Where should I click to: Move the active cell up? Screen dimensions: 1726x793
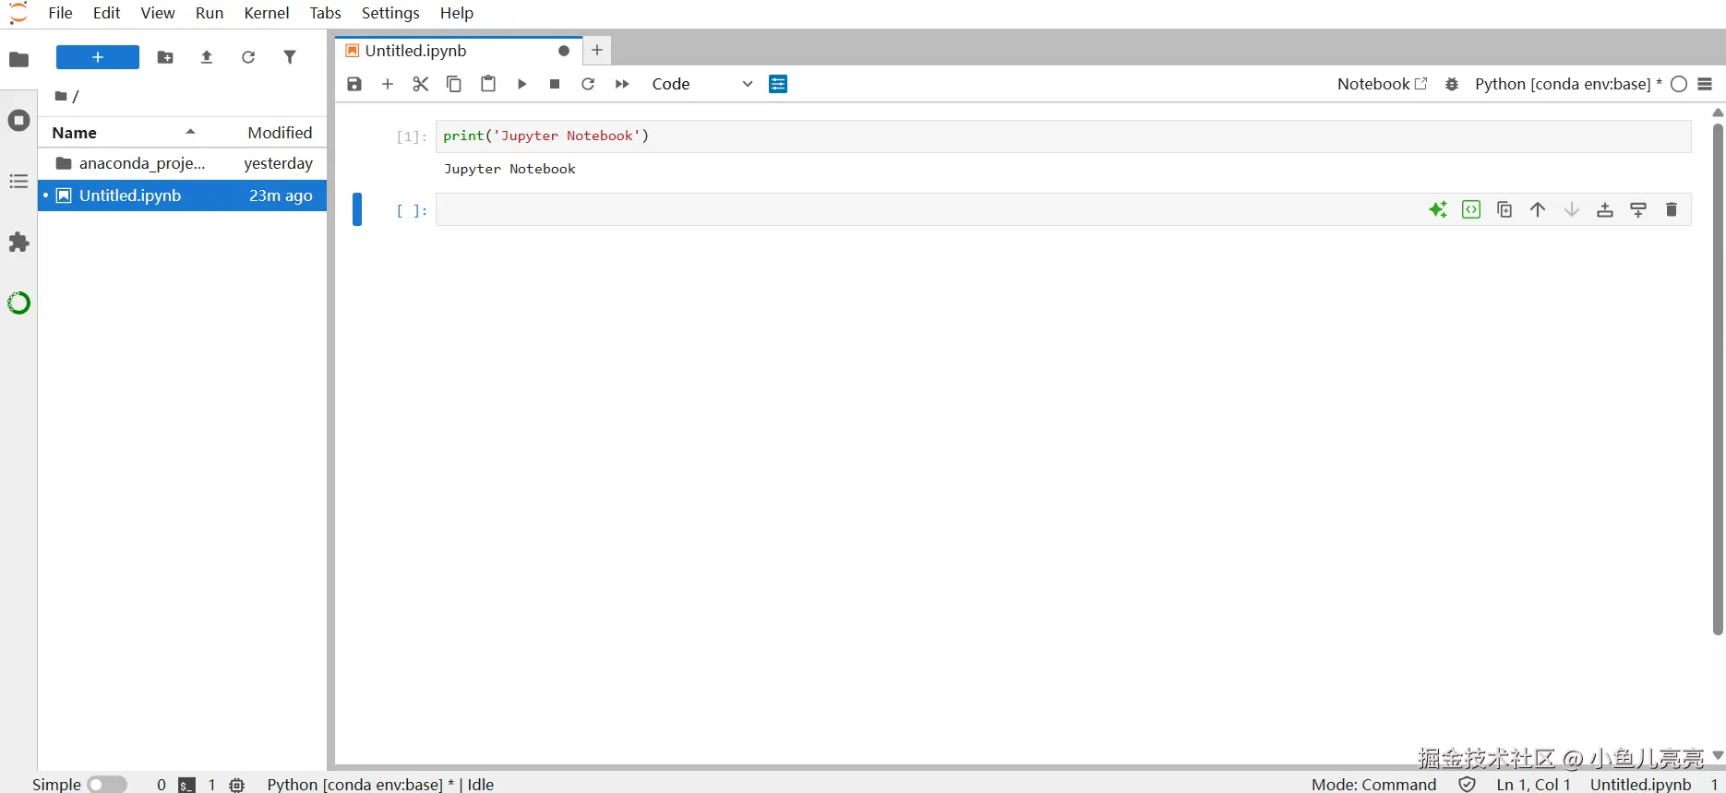1538,209
